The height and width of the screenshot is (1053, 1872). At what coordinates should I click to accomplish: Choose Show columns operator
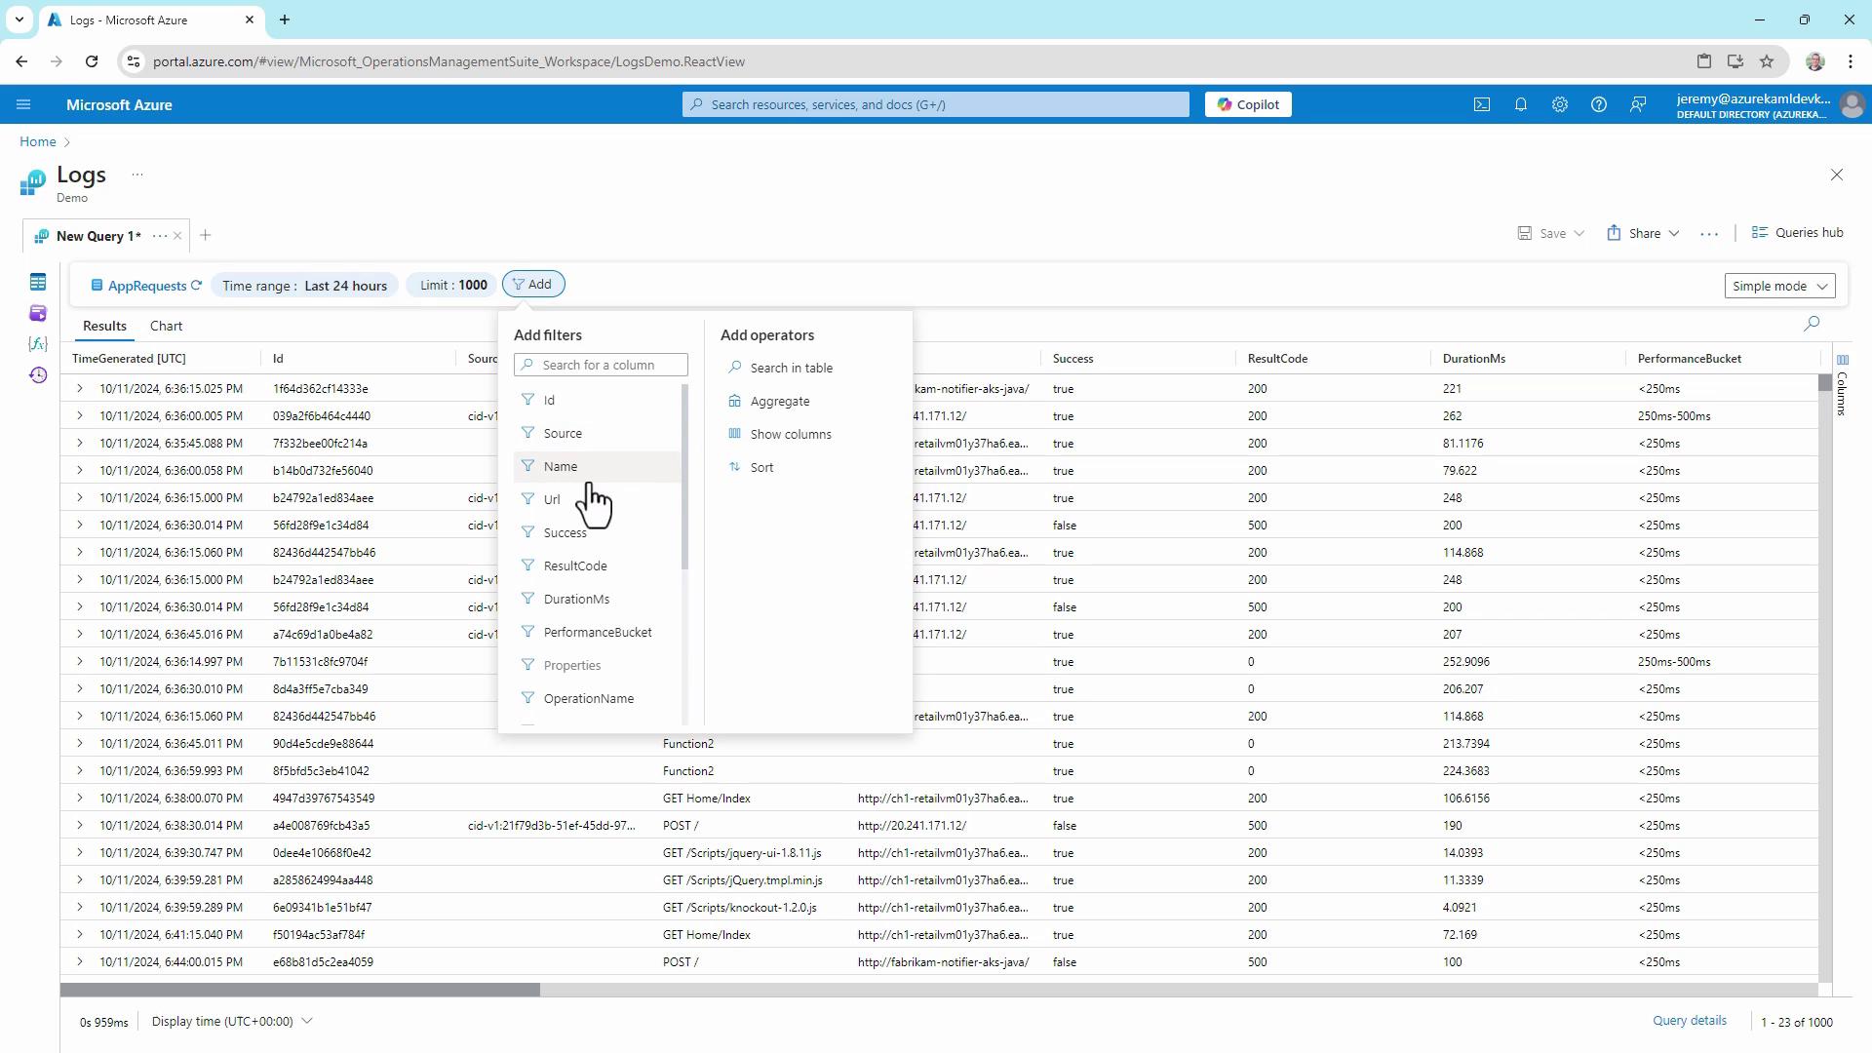point(779,435)
